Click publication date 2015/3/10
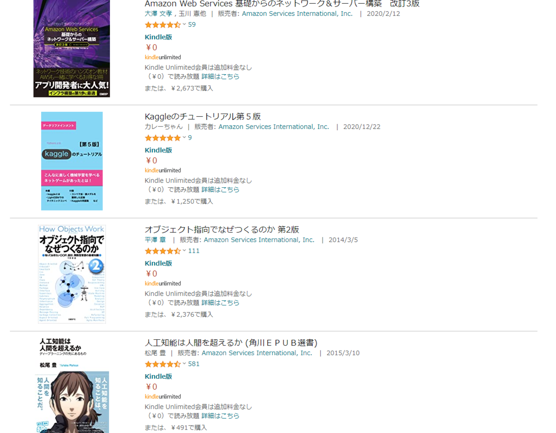The image size is (556, 433). [343, 353]
